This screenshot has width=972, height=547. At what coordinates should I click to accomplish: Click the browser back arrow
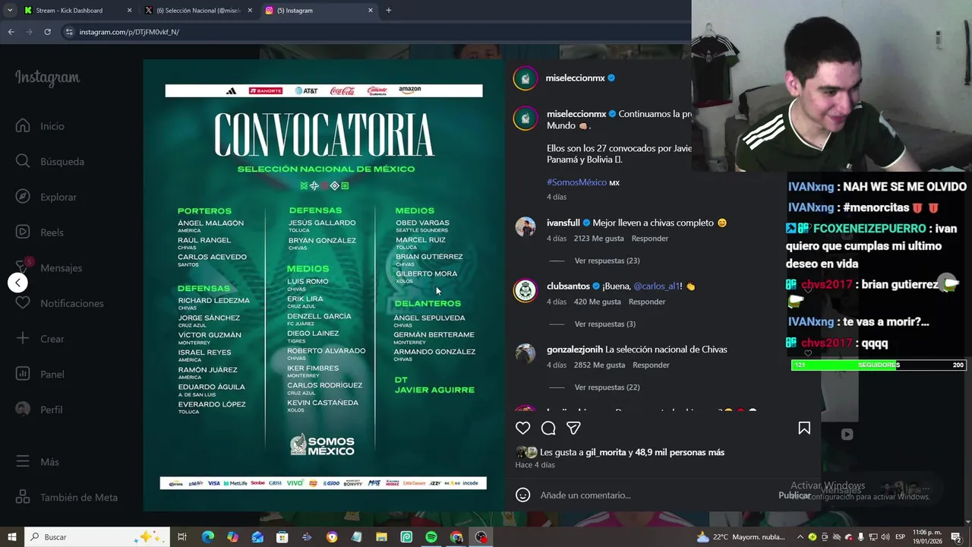click(x=11, y=32)
